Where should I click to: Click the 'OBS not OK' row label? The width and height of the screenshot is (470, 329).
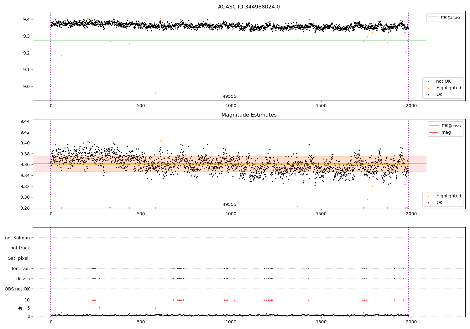pos(18,289)
